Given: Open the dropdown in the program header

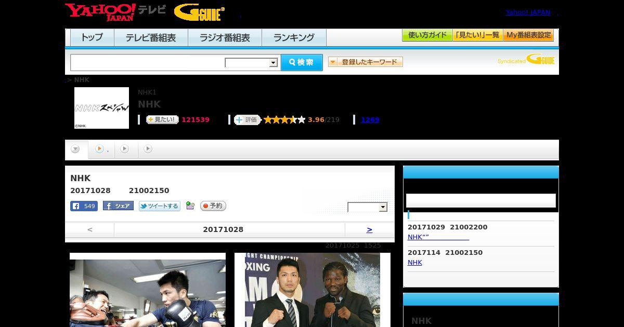Looking at the screenshot, I should click(368, 207).
